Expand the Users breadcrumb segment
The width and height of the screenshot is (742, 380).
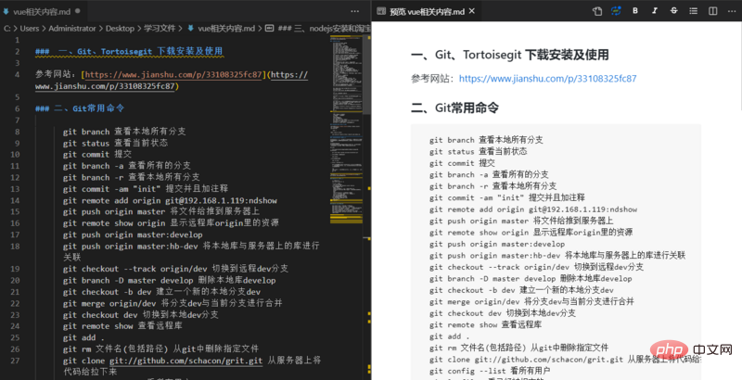tap(30, 29)
